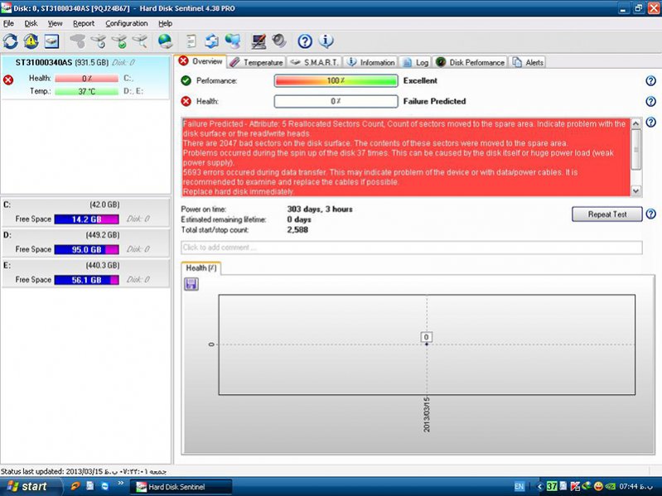The height and width of the screenshot is (496, 662).
Task: Click the refresh icon with yellow warning triangle
Action: [x=31, y=41]
